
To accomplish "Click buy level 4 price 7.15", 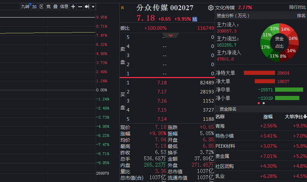I will pyautogui.click(x=162, y=110).
